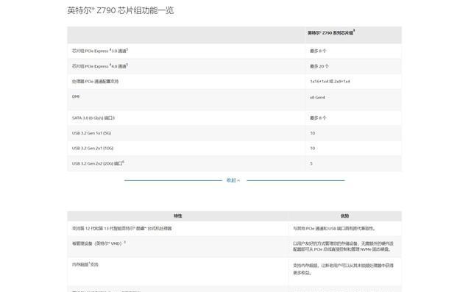Viewport: 471px width, 292px height.
Task: Click the column header 英特尔 Z790 系列芯片组
Action: point(331,32)
